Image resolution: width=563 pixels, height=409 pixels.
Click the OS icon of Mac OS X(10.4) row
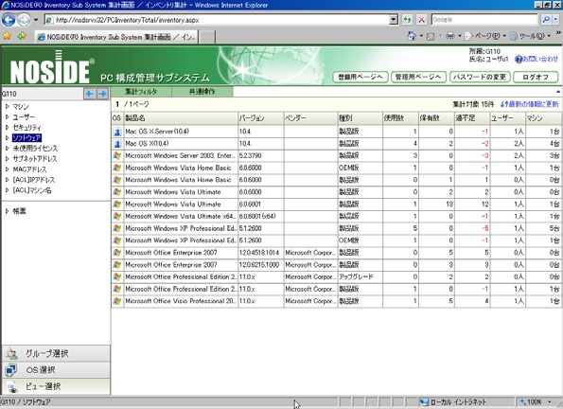pyautogui.click(x=117, y=144)
